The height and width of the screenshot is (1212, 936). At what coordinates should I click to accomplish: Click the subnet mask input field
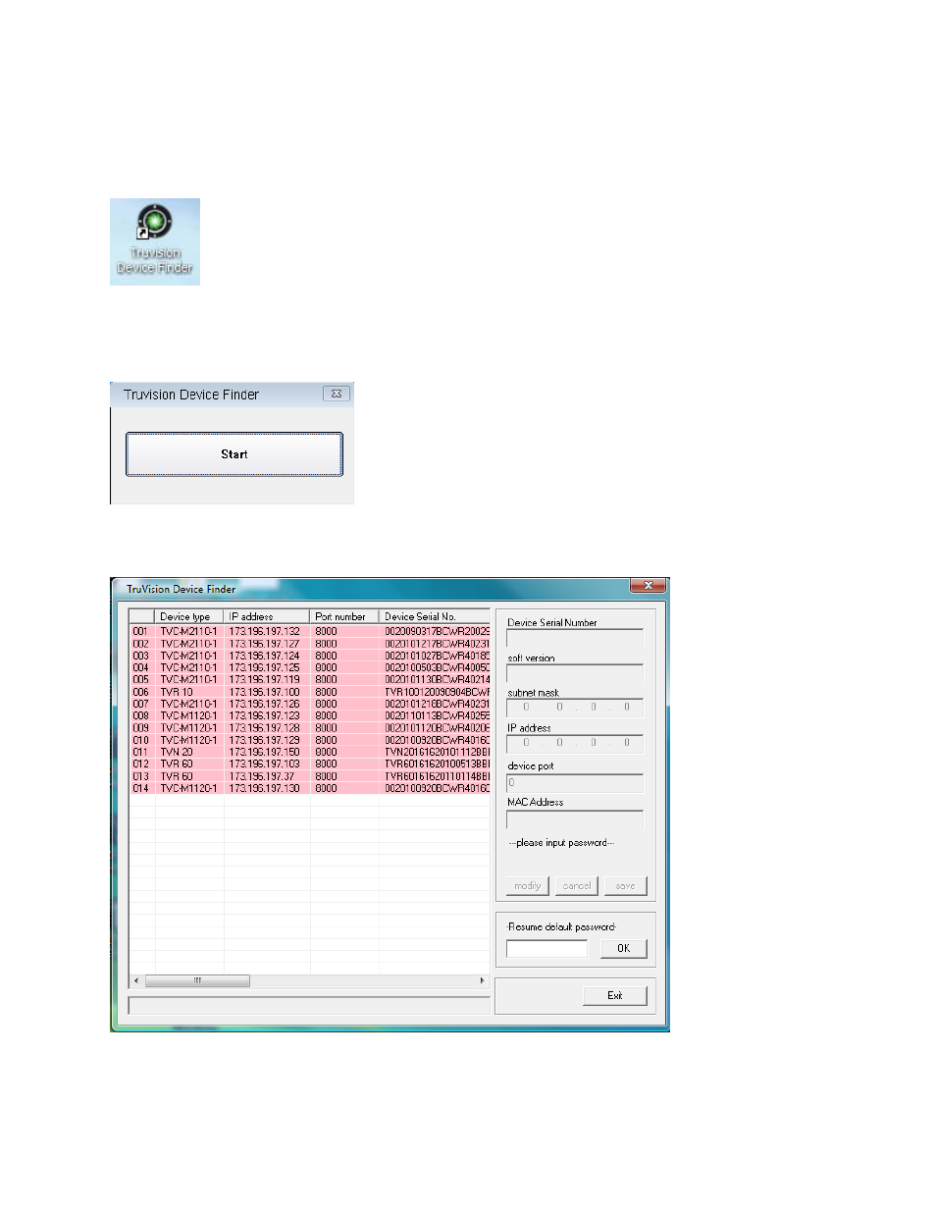pyautogui.click(x=575, y=708)
